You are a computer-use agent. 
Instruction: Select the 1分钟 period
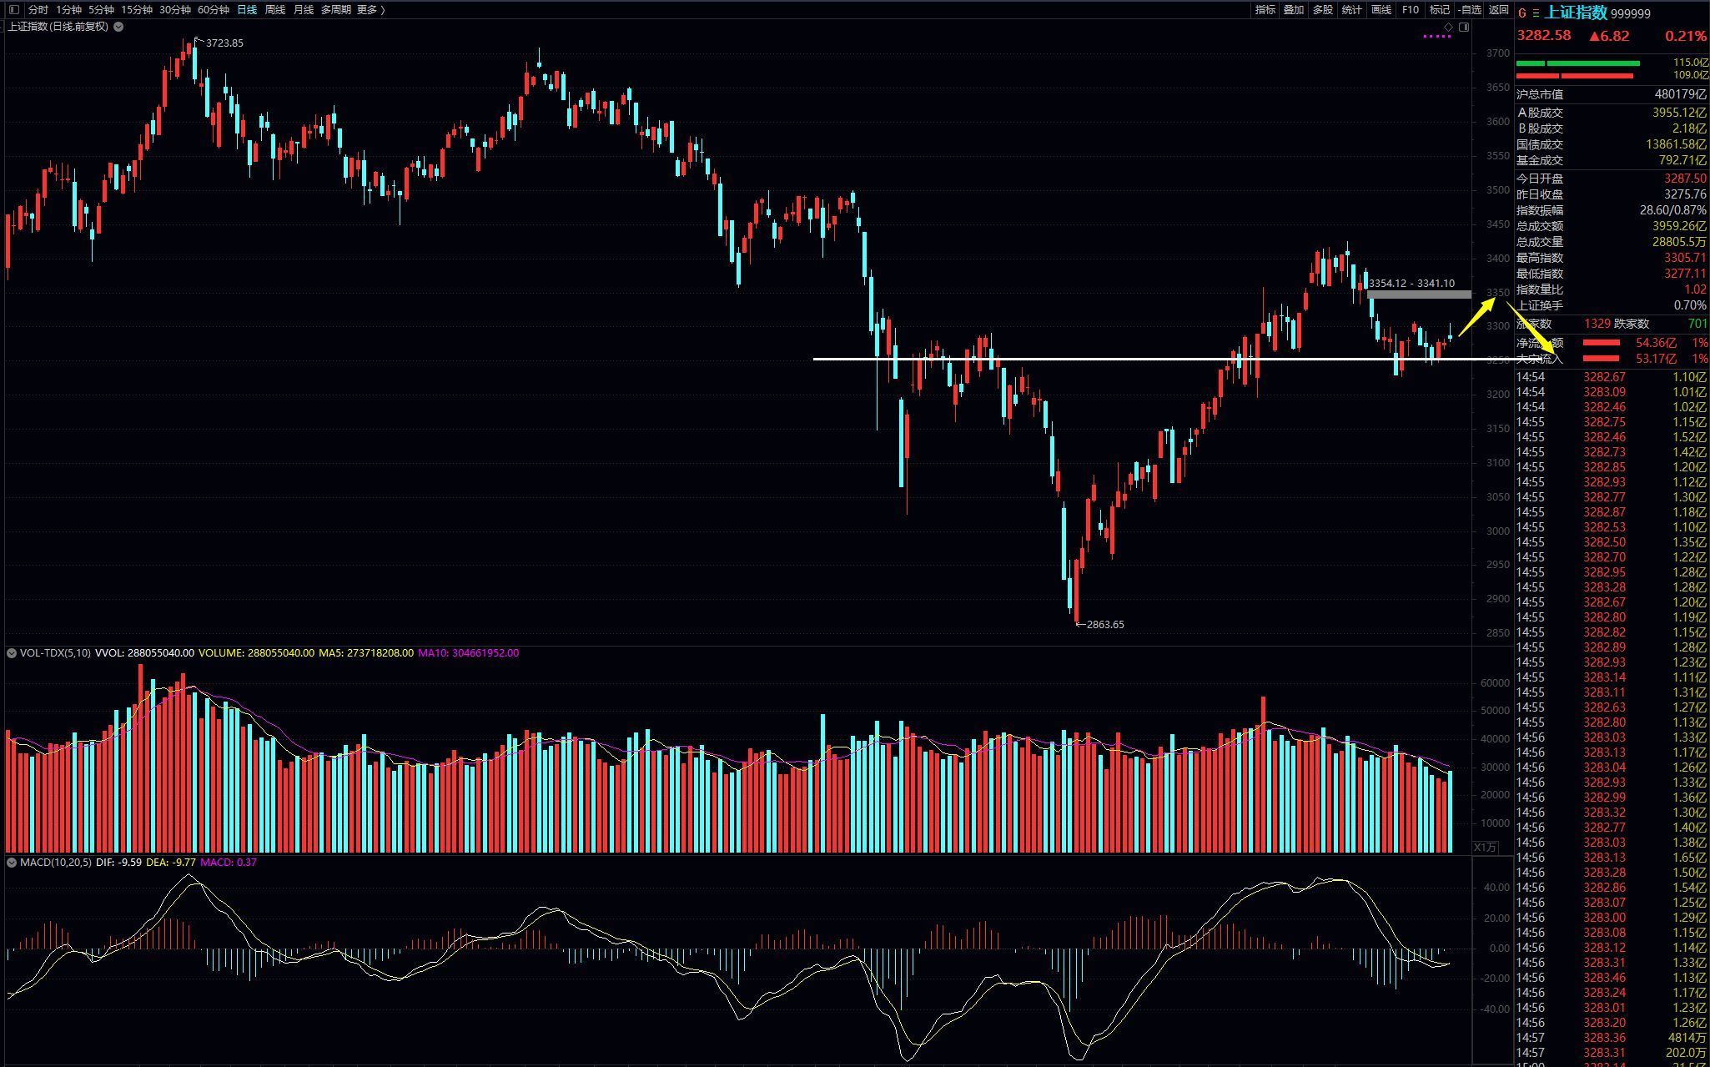click(x=68, y=10)
